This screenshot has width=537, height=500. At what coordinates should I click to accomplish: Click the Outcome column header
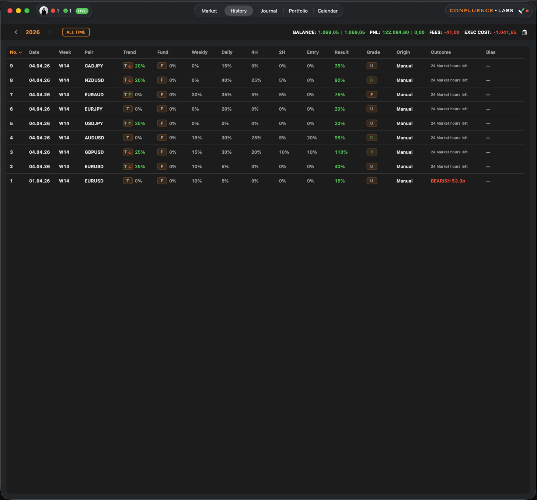click(441, 52)
